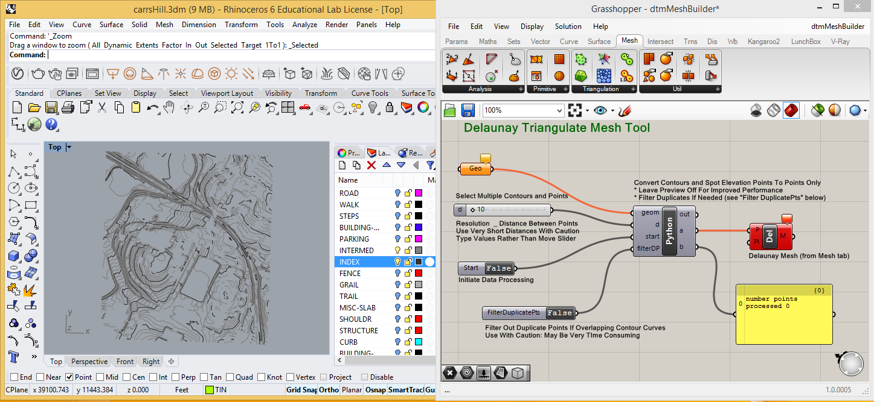This screenshot has height=402, width=874.
Task: Click the Rhino Command input field
Action: coord(240,55)
